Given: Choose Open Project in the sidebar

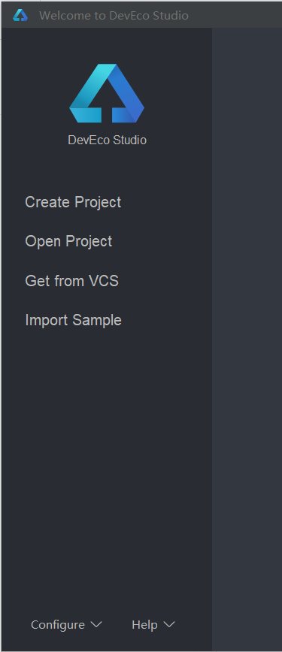Looking at the screenshot, I should click(68, 241).
